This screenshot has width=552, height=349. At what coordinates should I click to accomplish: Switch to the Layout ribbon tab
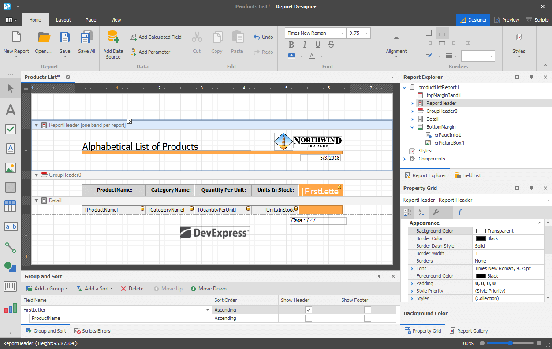coord(63,20)
